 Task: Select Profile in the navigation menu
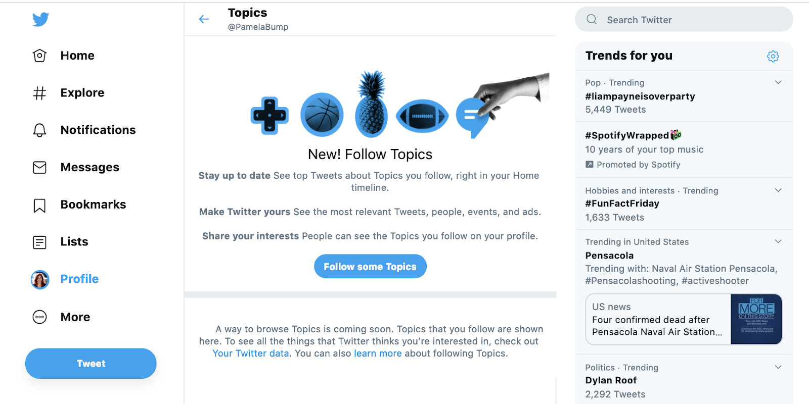click(x=79, y=279)
